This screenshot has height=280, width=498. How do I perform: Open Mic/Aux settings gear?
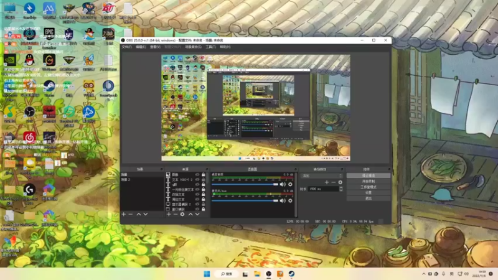pyautogui.click(x=290, y=200)
